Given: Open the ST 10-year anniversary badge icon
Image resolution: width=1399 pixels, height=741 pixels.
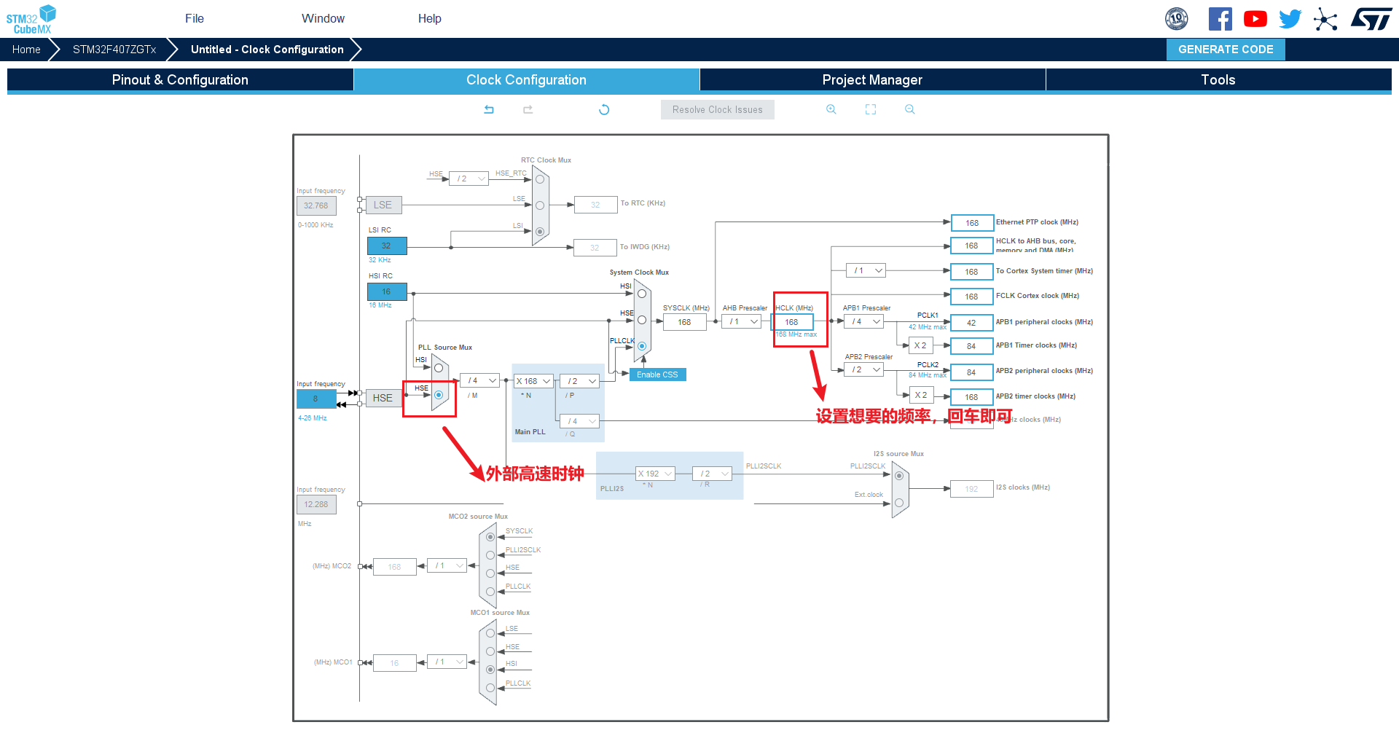Looking at the screenshot, I should [1177, 19].
